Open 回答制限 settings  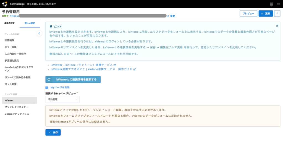pyautogui.click(x=9, y=40)
